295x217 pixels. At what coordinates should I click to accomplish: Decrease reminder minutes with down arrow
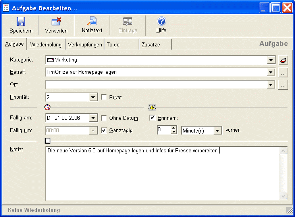(x=174, y=132)
